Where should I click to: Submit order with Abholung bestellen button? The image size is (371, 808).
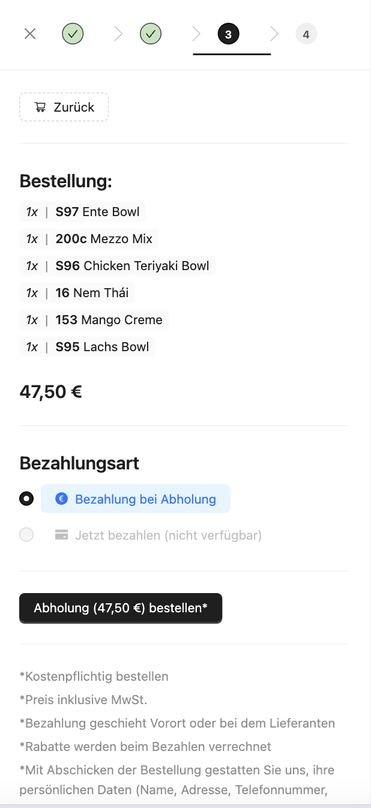[121, 608]
